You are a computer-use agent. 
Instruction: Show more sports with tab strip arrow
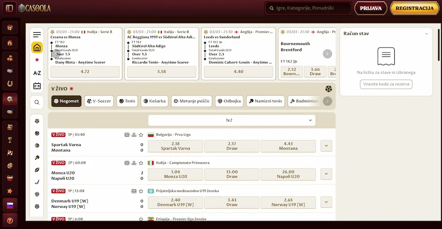327,101
